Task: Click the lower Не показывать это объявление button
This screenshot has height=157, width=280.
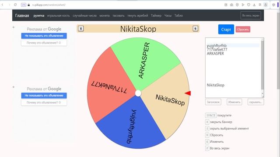Action: 44,96
